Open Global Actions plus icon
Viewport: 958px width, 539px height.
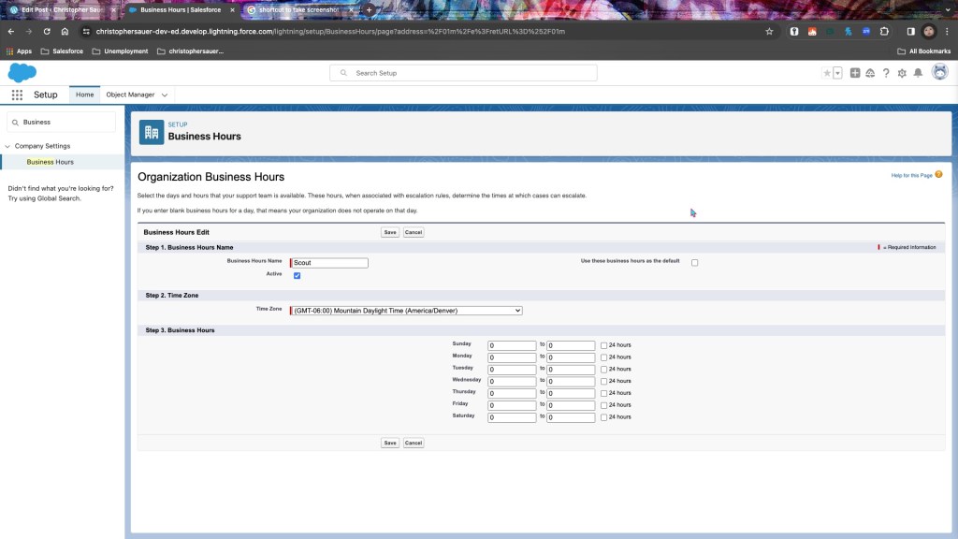[855, 73]
